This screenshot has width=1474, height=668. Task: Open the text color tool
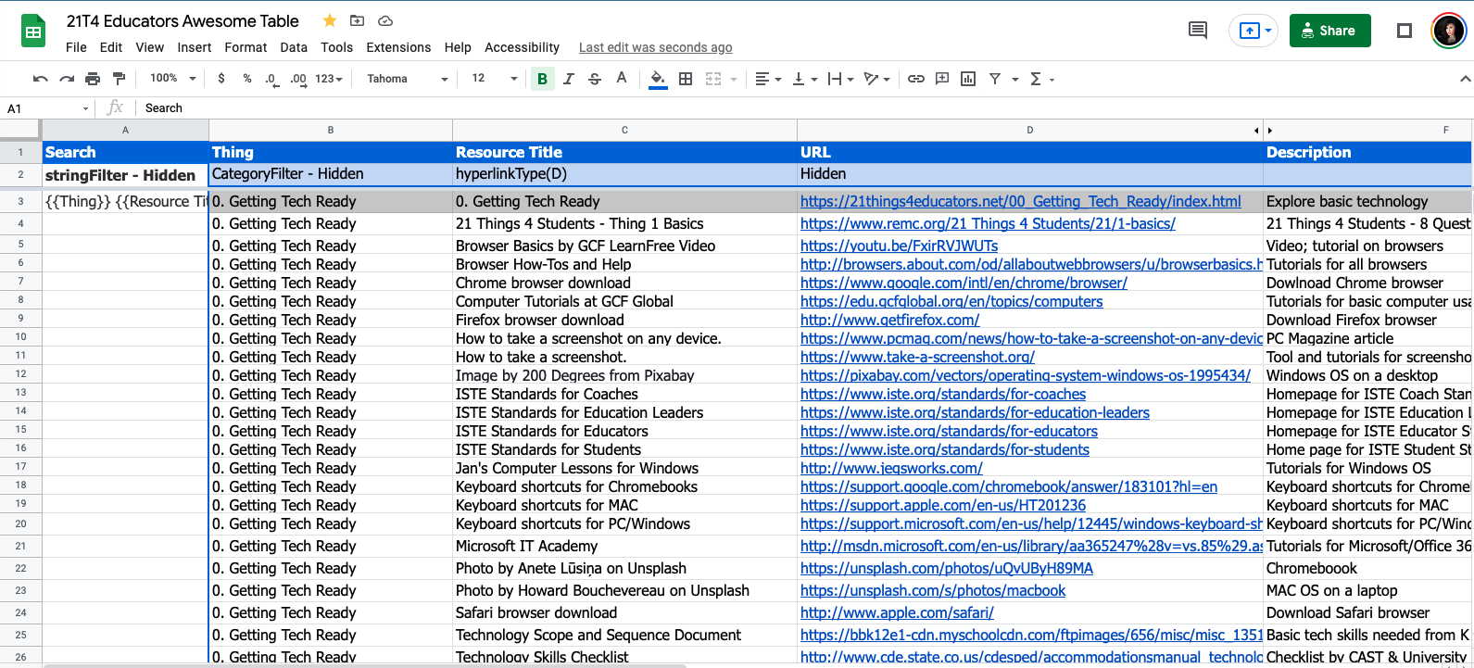[x=622, y=79]
